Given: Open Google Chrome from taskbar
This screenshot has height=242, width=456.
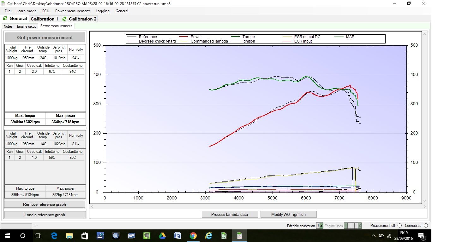Looking at the screenshot, I should (x=193, y=236).
